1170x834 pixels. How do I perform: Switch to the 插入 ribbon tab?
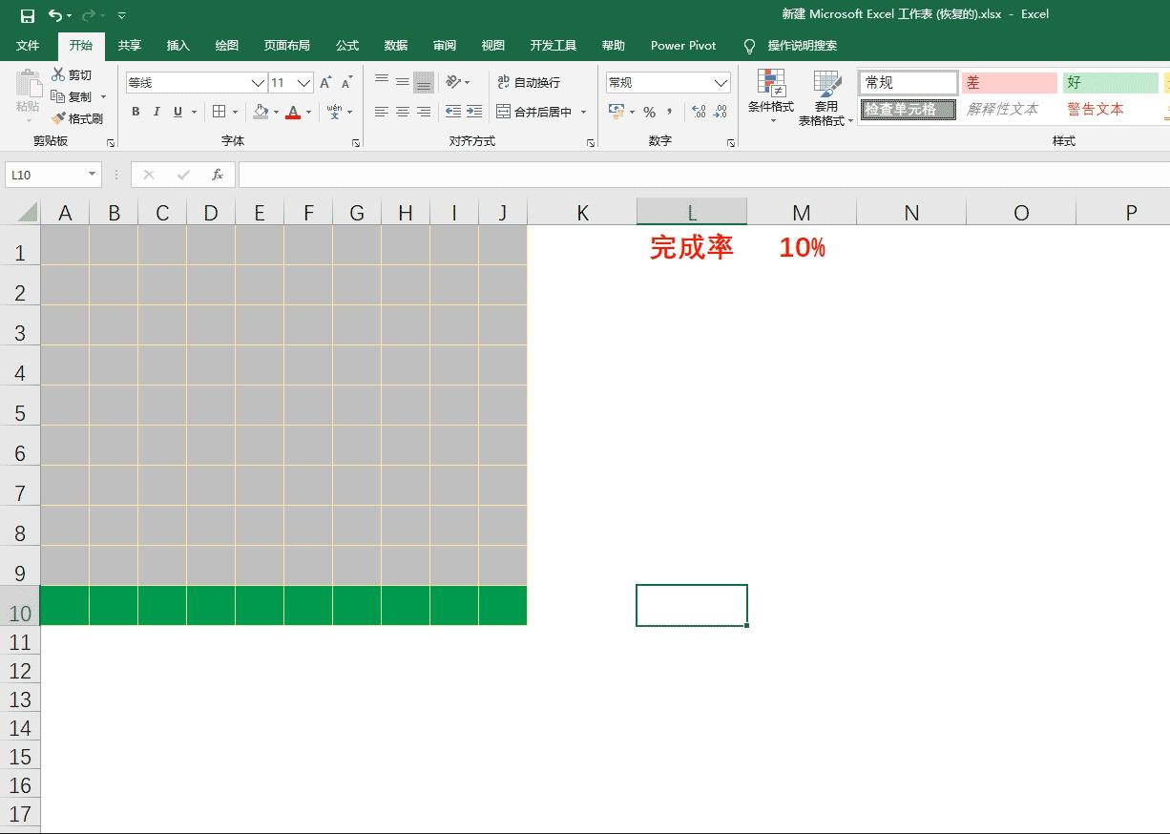pyautogui.click(x=178, y=45)
